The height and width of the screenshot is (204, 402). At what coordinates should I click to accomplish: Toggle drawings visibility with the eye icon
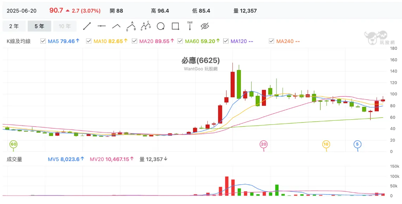tap(205, 26)
